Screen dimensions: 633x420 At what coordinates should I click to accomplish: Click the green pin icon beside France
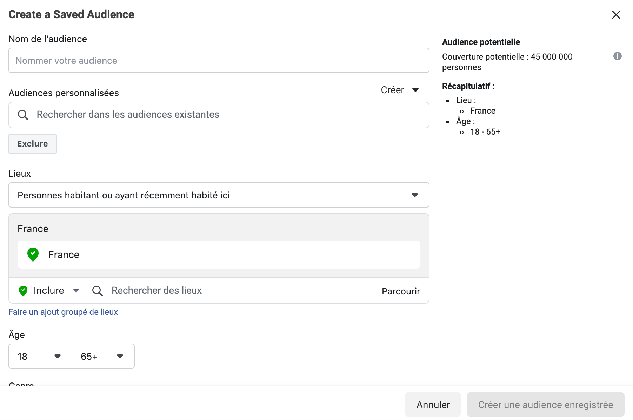point(33,255)
